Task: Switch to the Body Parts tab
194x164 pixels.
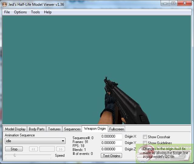Action: [x=36, y=129]
